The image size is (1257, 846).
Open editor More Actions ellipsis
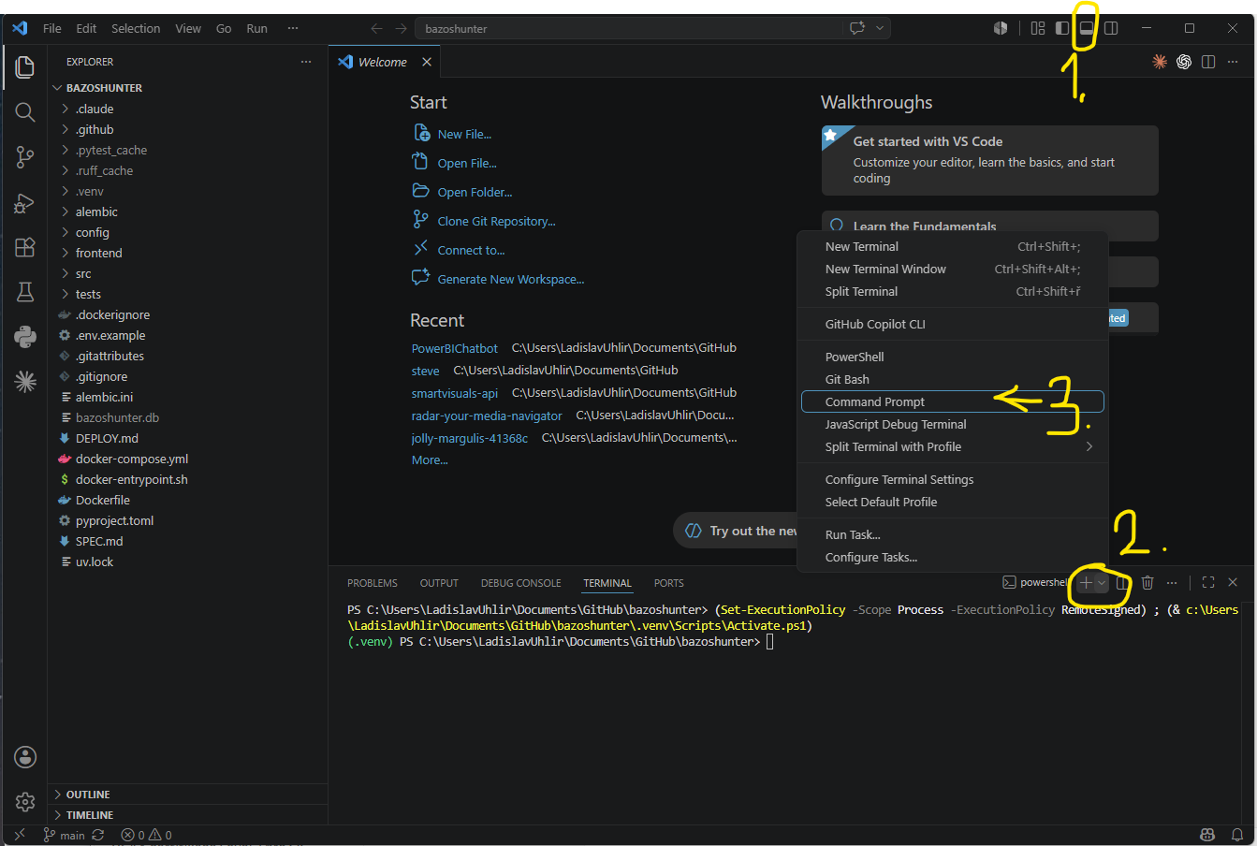[1233, 62]
